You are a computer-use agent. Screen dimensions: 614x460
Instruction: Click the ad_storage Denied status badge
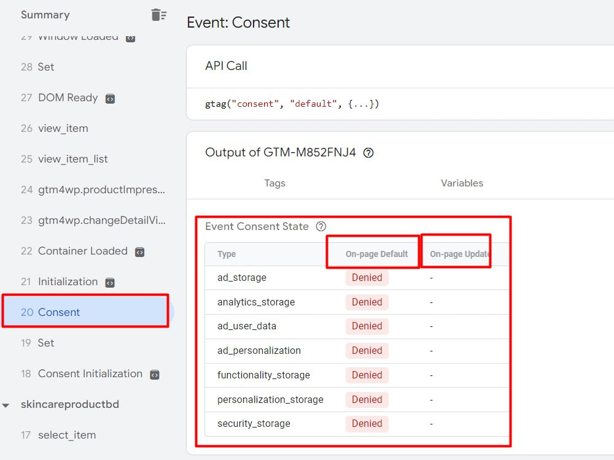pos(367,277)
